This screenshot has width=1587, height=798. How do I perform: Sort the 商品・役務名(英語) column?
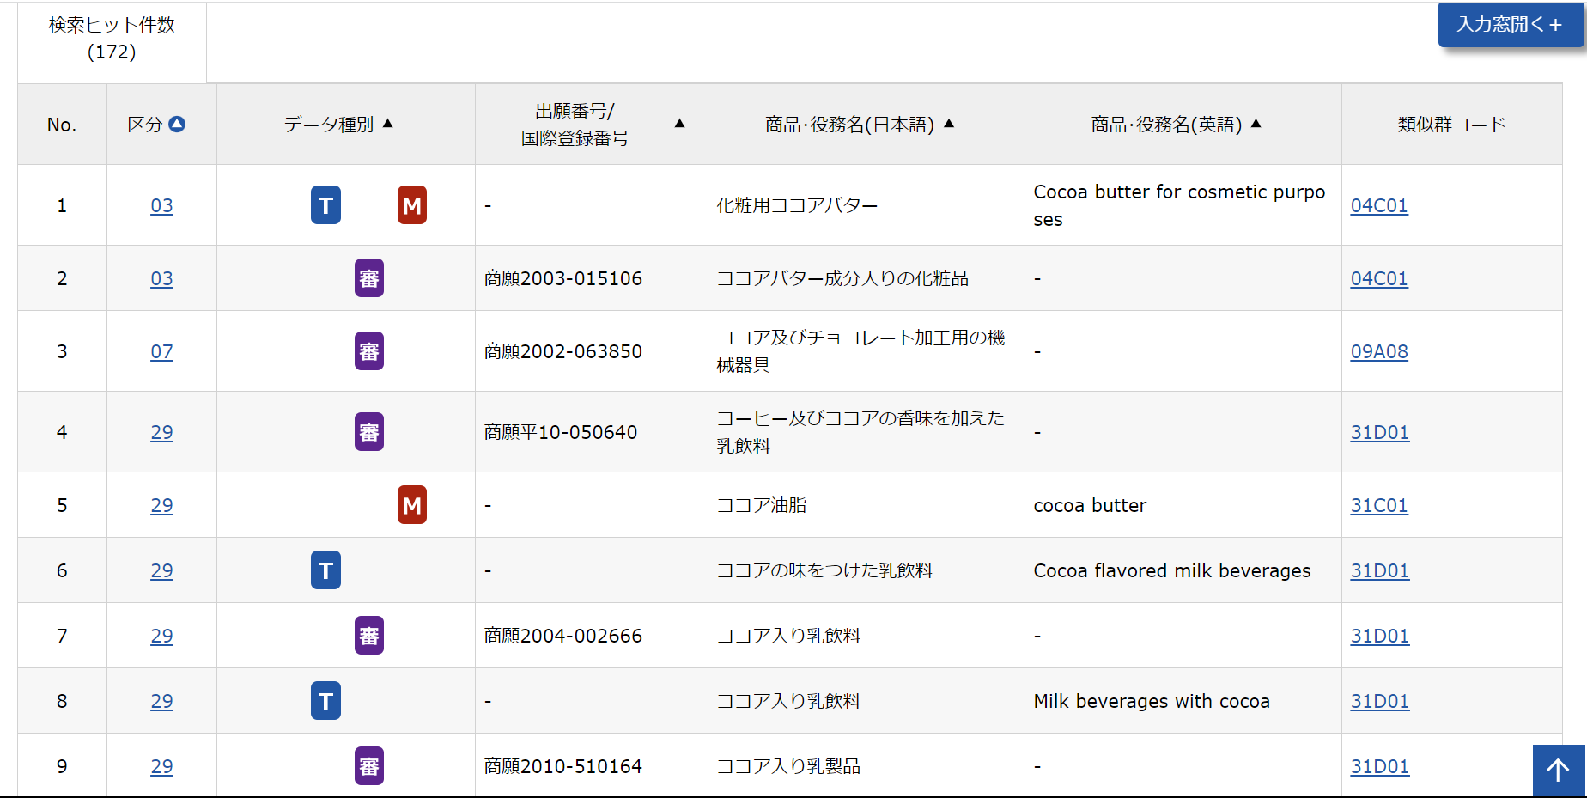1256,124
